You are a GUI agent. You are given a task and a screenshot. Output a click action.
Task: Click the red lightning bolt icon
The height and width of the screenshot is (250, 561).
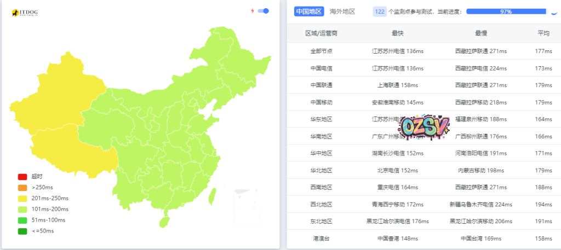(x=252, y=11)
